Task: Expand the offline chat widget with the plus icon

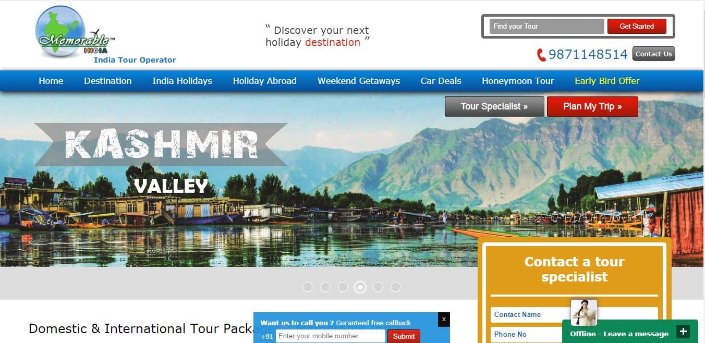Action: click(x=683, y=332)
